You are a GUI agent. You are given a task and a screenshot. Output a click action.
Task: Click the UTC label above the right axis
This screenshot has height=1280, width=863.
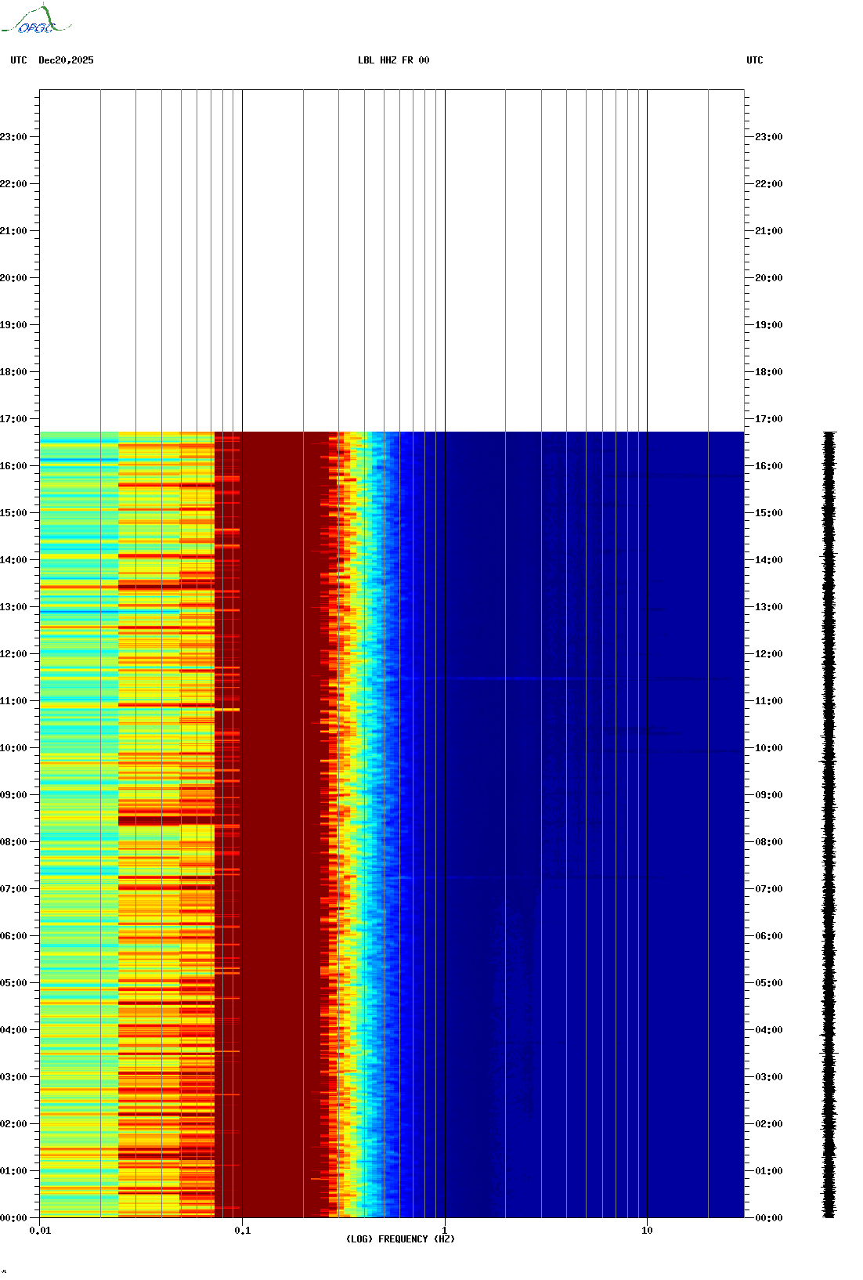754,60
